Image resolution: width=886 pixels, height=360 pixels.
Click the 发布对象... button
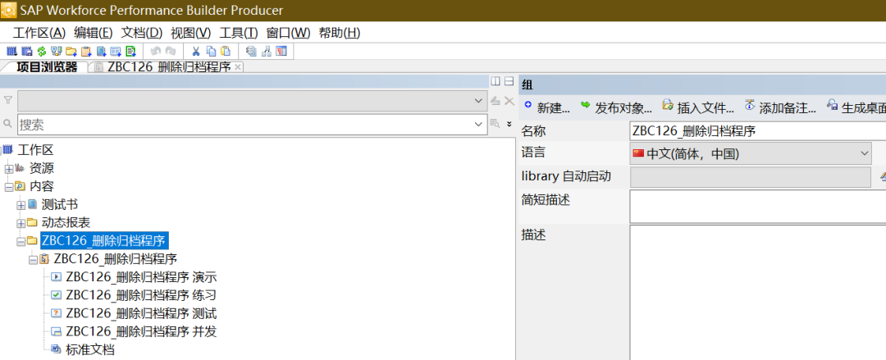616,107
